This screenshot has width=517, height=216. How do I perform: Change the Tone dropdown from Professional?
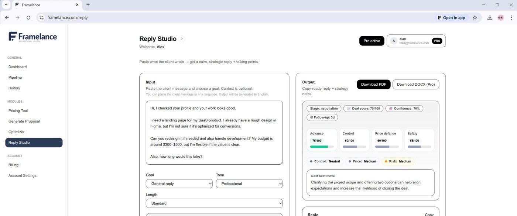tap(249, 184)
